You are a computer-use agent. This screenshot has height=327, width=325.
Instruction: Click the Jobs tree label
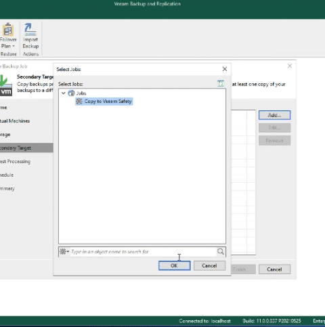click(x=81, y=93)
